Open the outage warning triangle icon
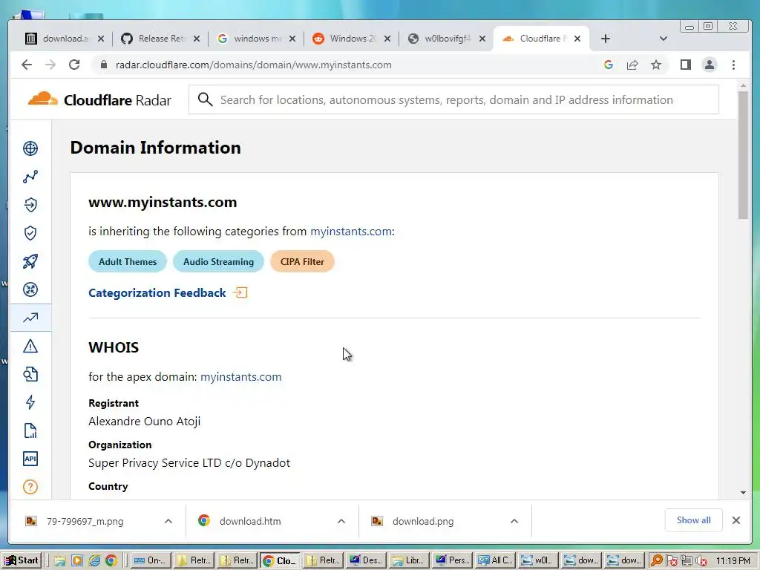Screen dimensions: 760x570 click(30, 346)
